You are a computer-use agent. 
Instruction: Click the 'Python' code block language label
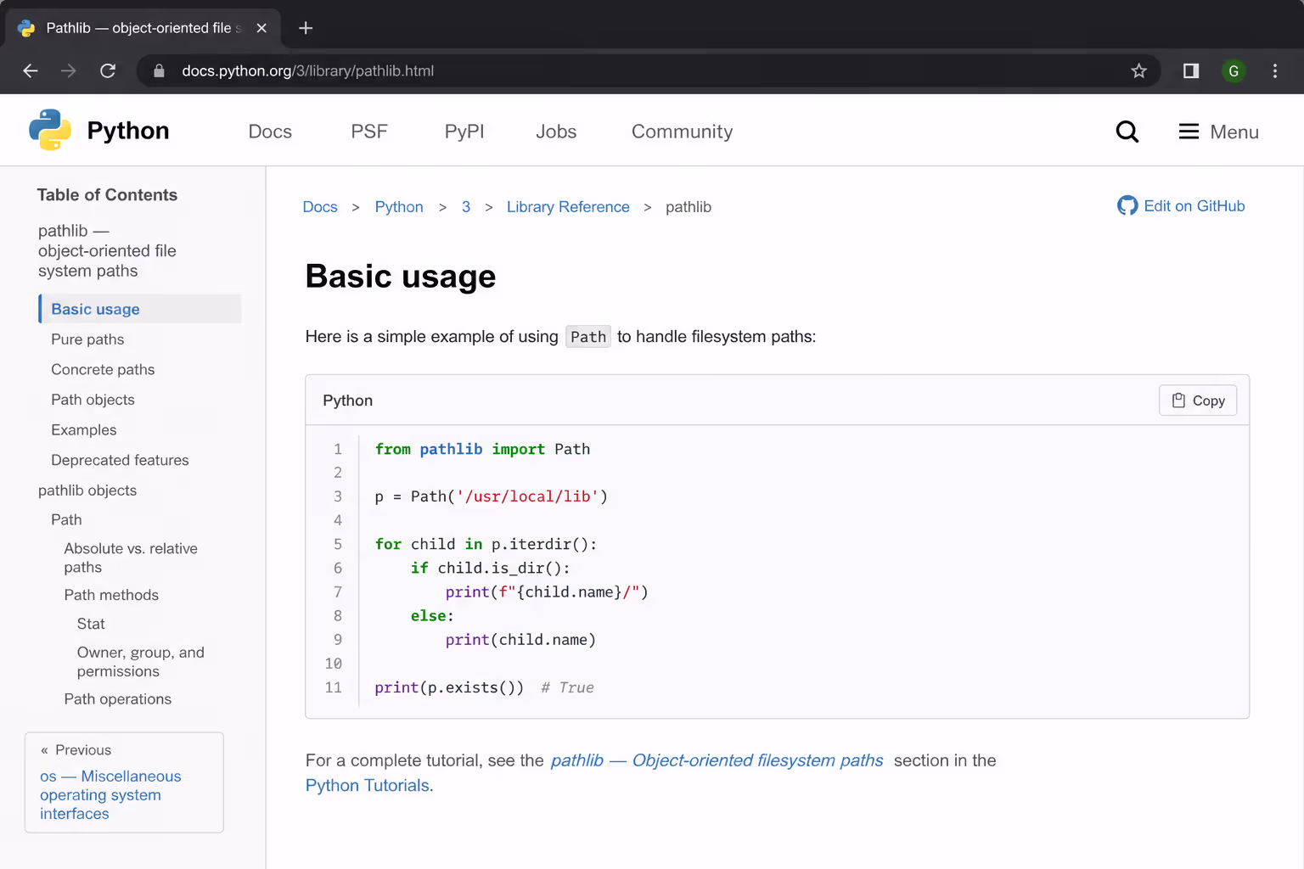[347, 401]
